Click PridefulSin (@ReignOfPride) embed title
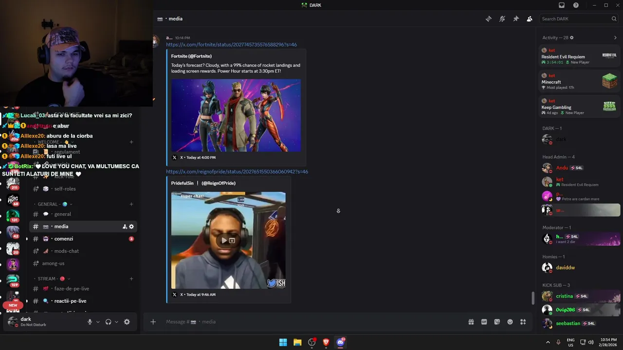Viewport: 623px width, 350px height. point(203,183)
